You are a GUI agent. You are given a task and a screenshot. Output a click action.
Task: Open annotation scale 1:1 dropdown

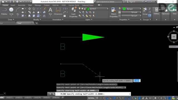[151, 98]
